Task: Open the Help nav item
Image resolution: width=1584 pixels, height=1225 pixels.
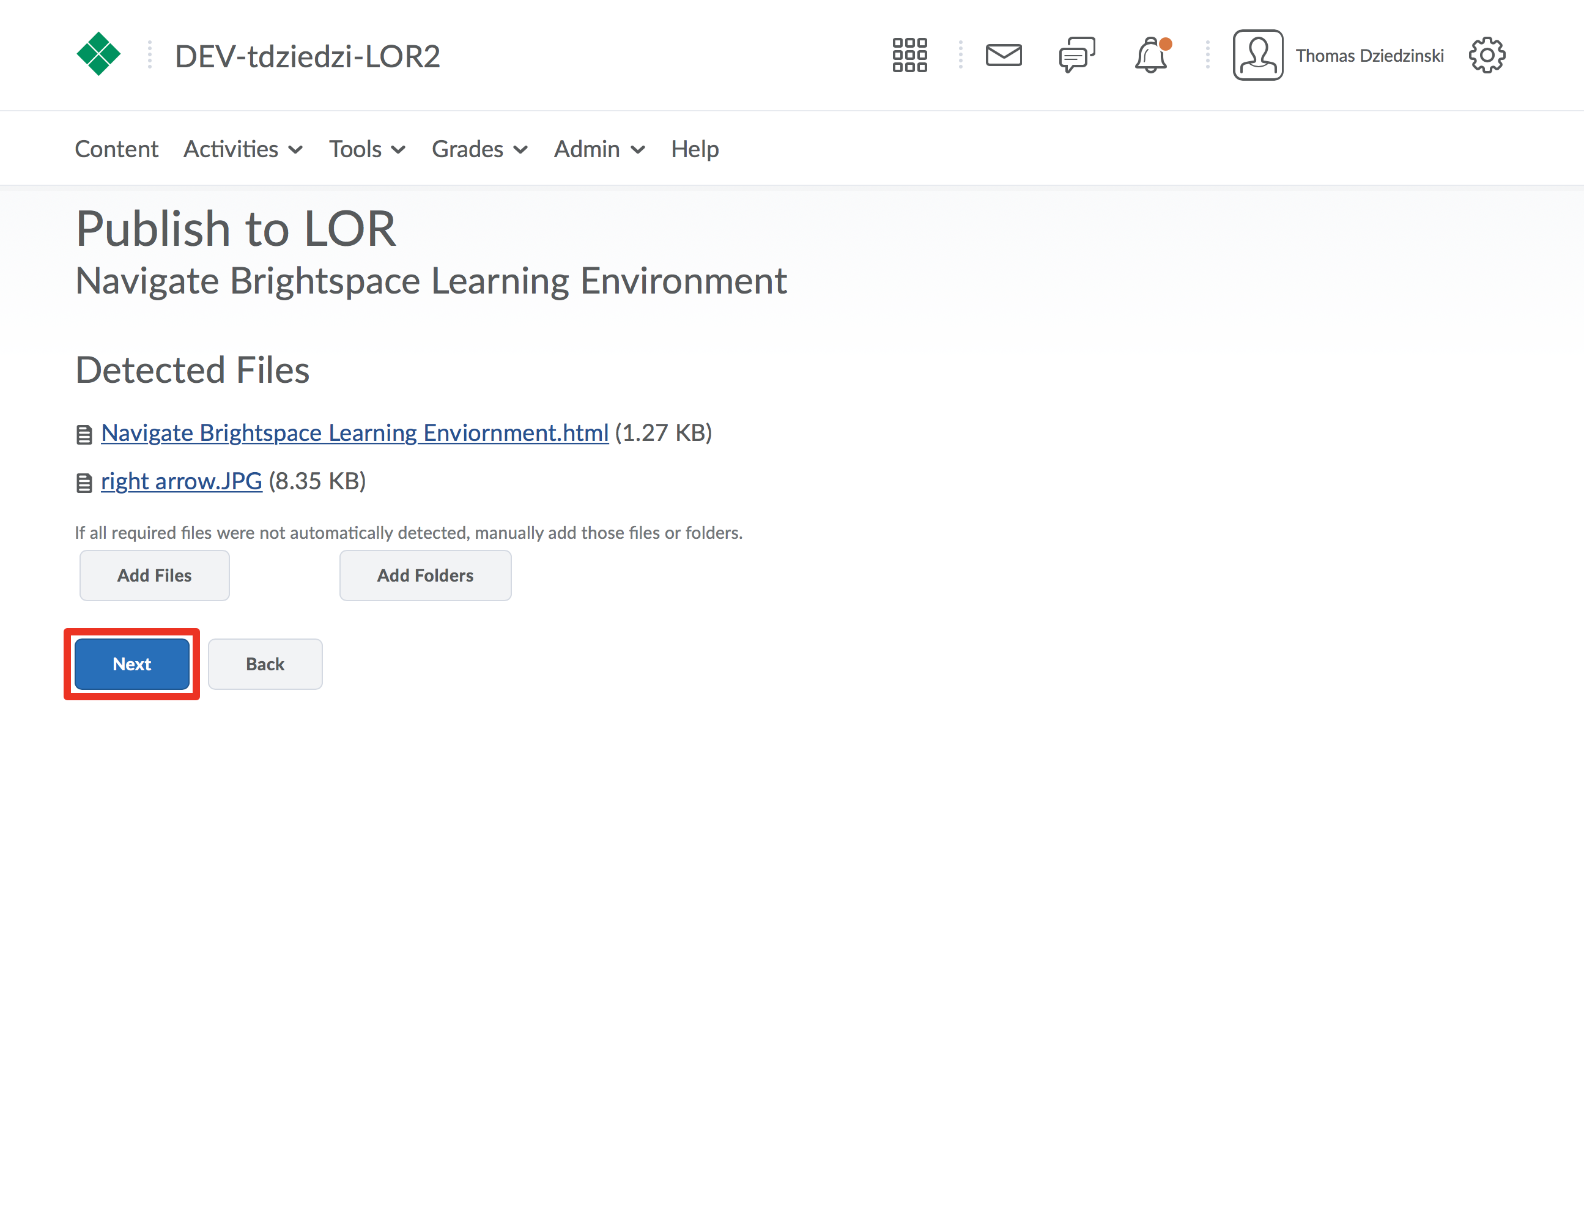Action: (694, 149)
